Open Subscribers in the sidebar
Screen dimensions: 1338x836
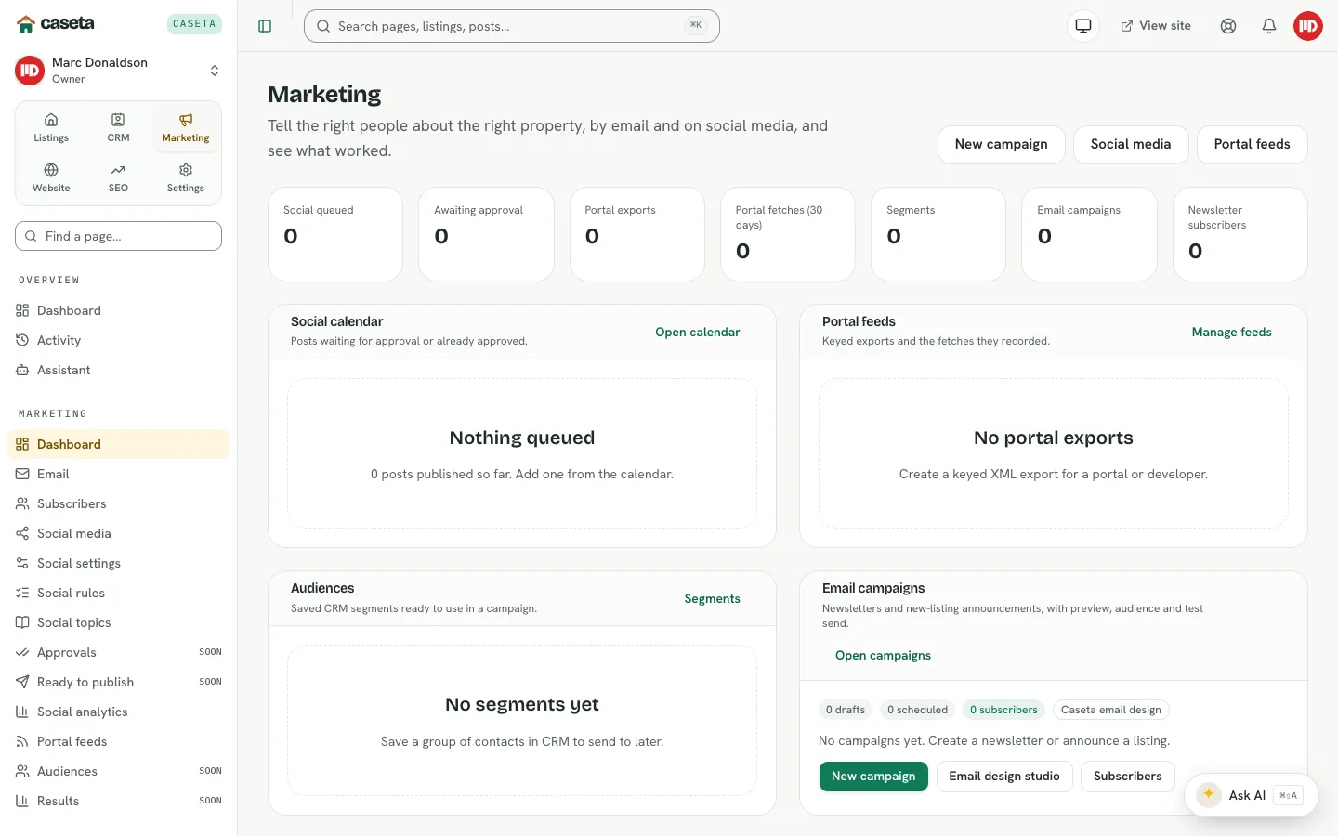tap(118, 503)
